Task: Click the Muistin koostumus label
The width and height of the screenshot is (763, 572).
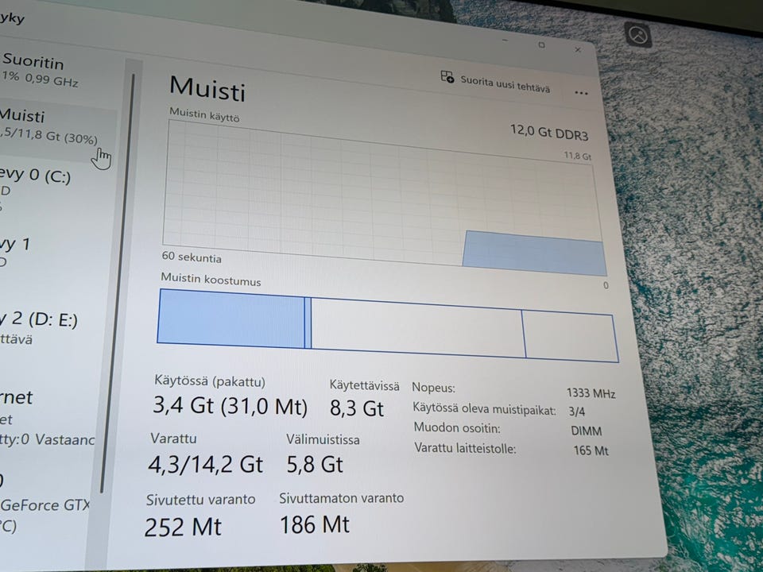Action: 211,279
